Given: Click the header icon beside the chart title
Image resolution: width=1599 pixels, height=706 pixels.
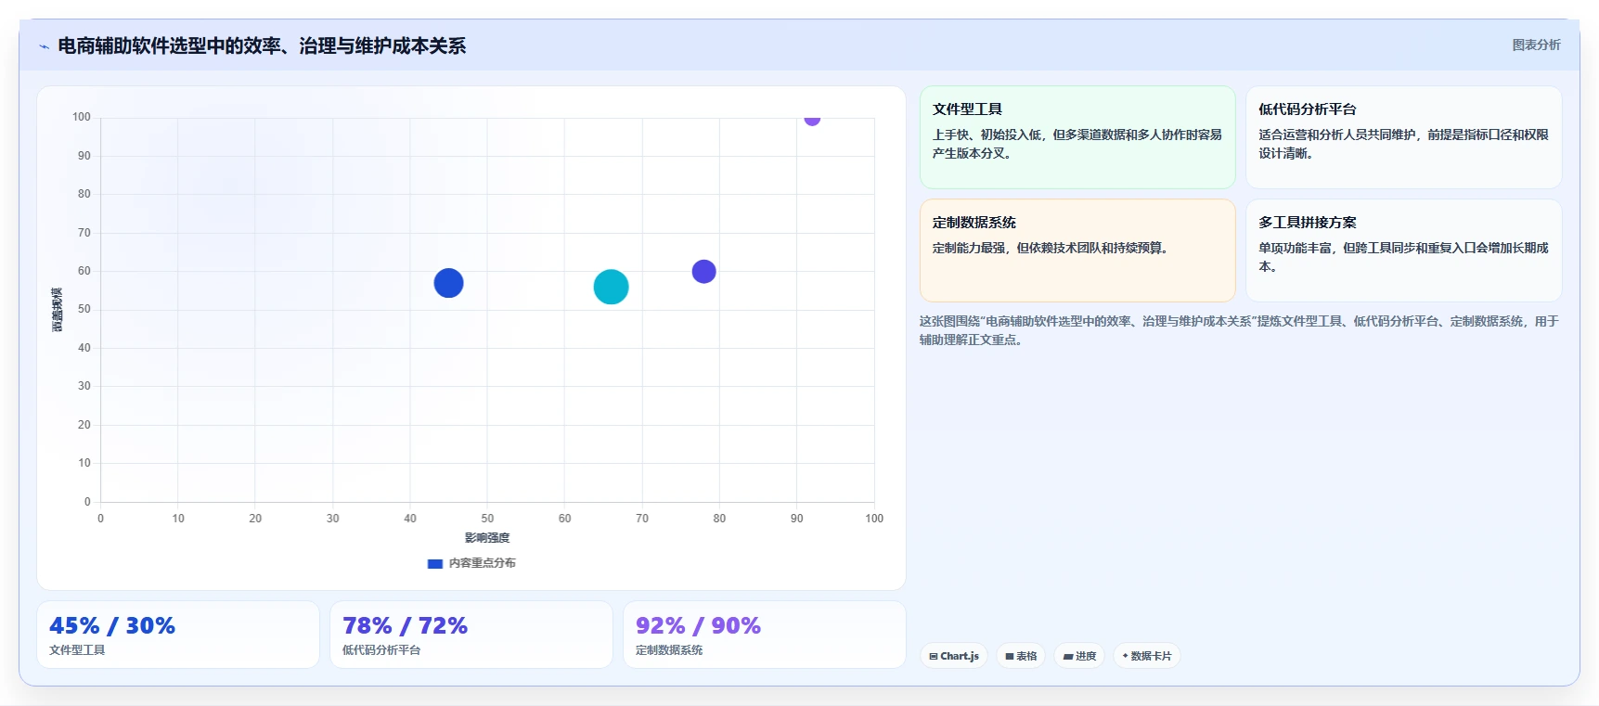Looking at the screenshot, I should [44, 46].
